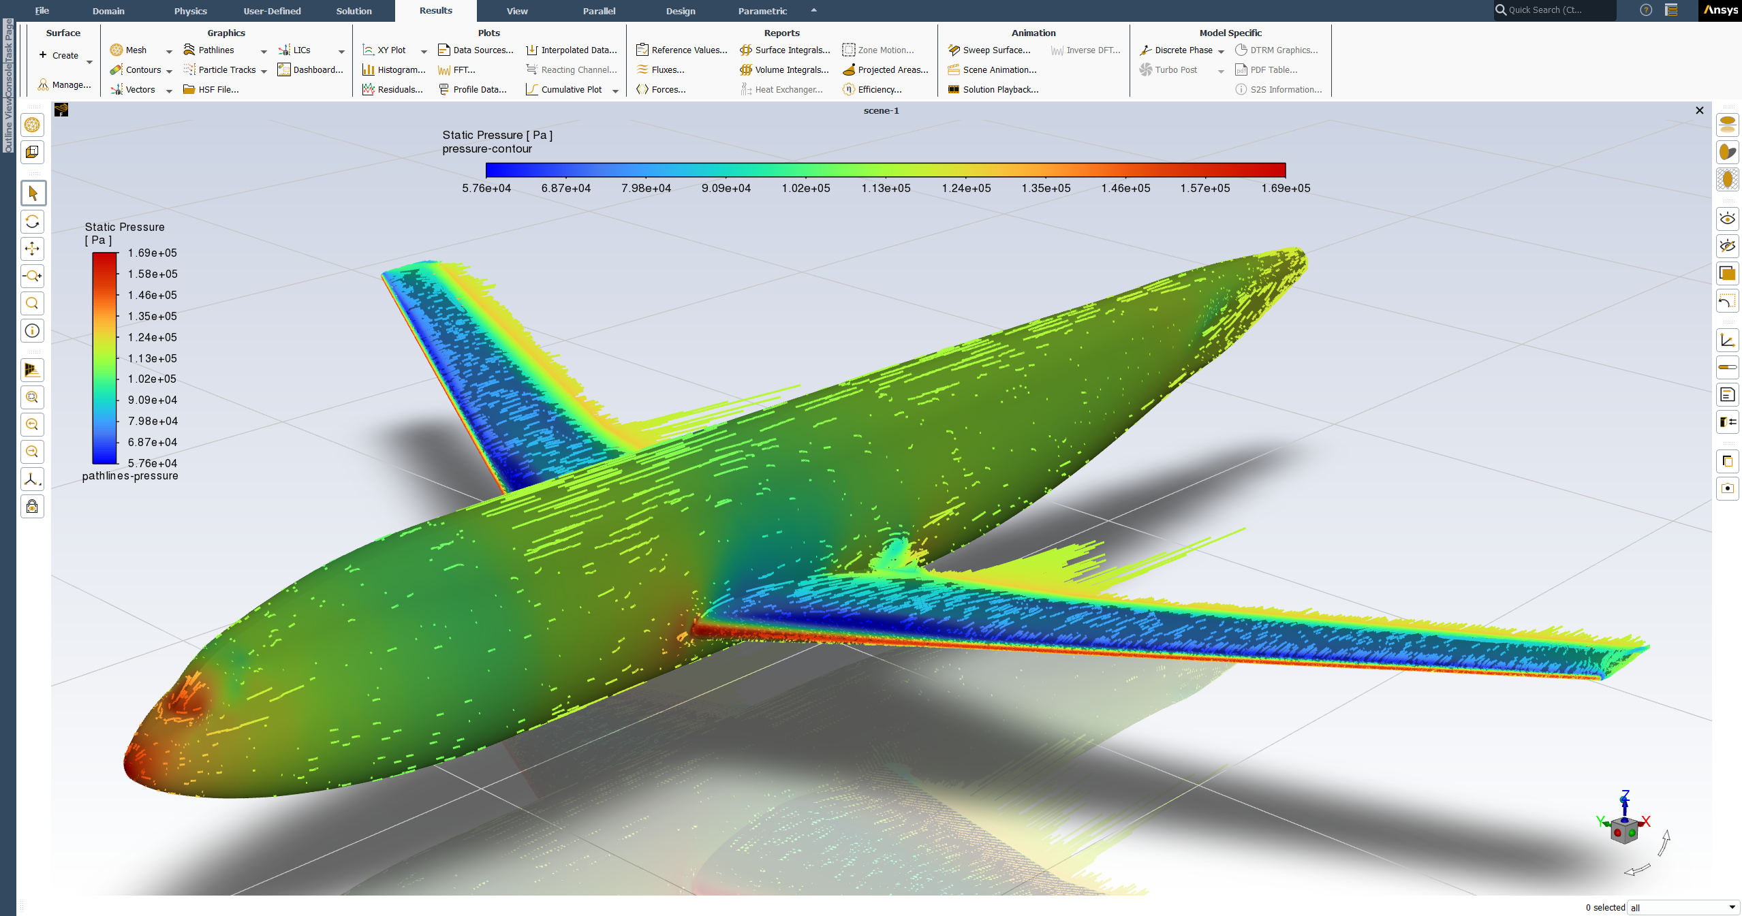This screenshot has width=1742, height=916.
Task: Click the vertical pathlines-pressure colorbar
Action: 105,358
